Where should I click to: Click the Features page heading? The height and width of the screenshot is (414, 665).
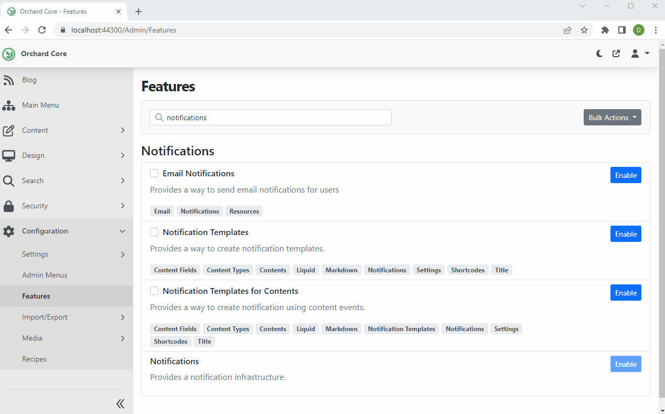168,87
